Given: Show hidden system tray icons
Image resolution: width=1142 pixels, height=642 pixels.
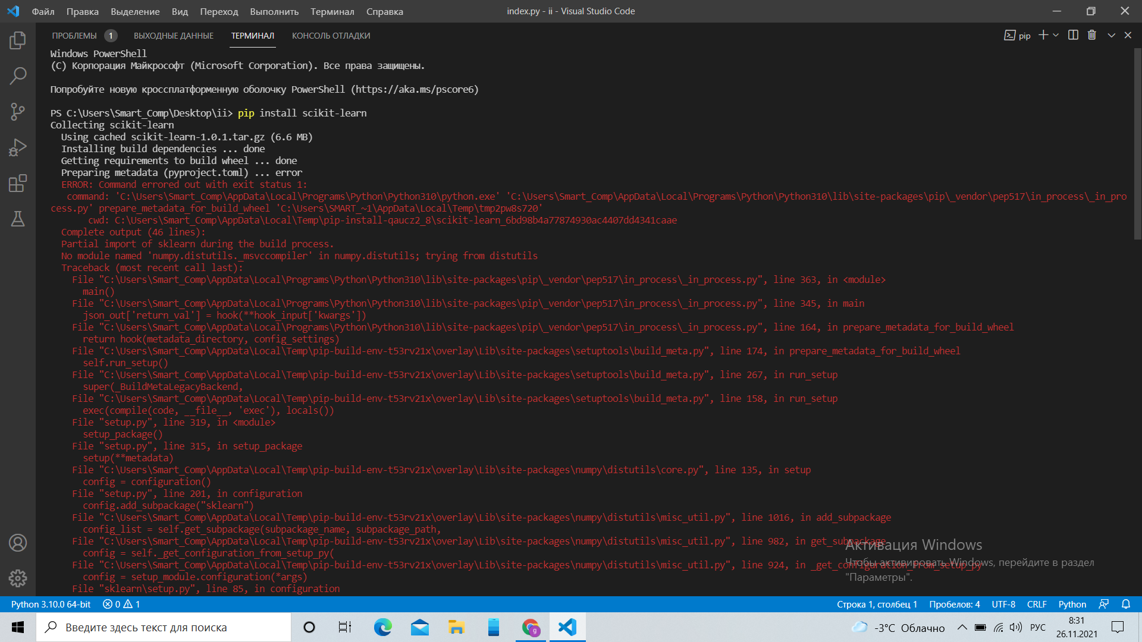Looking at the screenshot, I should click(x=962, y=627).
